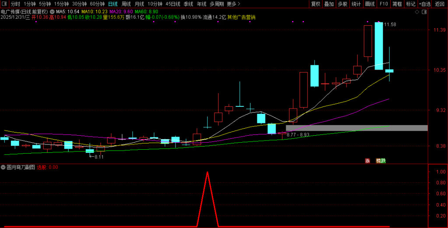Open the main chart indicator dropdown arrow
The width and height of the screenshot is (448, 228).
(53, 11)
